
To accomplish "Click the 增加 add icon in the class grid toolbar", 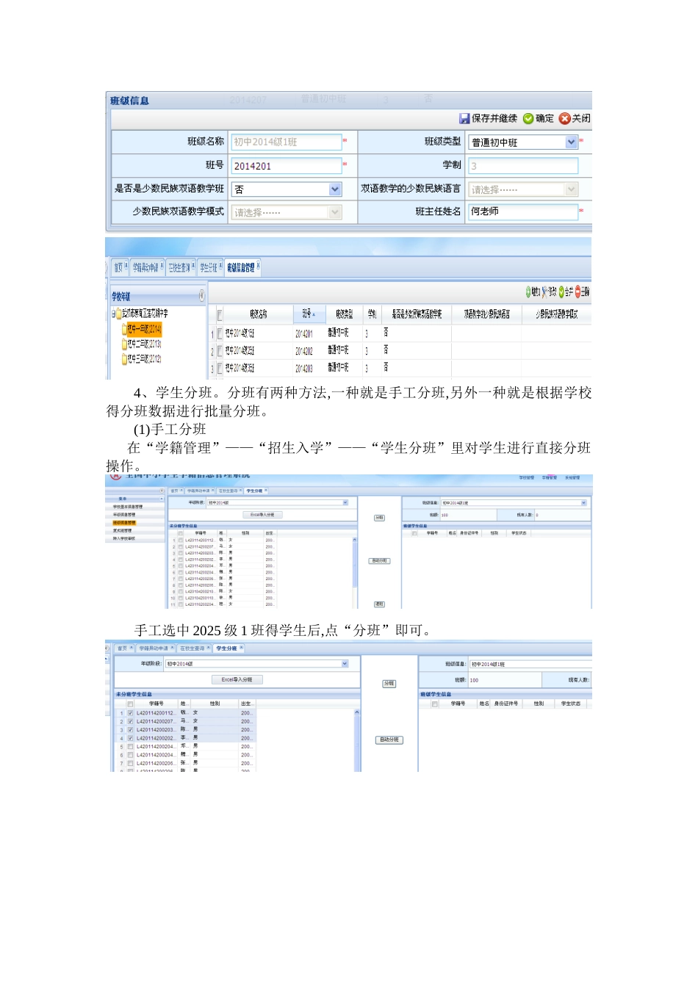I will click(x=528, y=292).
